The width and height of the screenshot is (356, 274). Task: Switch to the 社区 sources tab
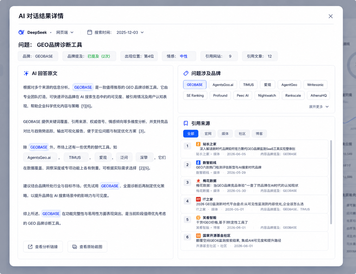pos(242,134)
